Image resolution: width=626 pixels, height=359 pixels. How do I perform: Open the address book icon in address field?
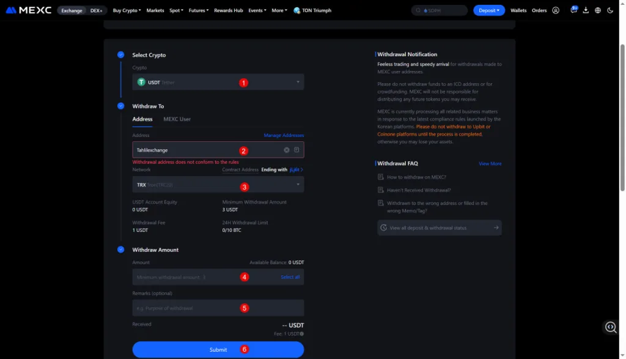point(296,150)
